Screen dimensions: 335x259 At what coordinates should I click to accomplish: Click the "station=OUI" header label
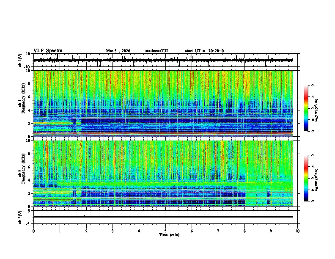157,51
